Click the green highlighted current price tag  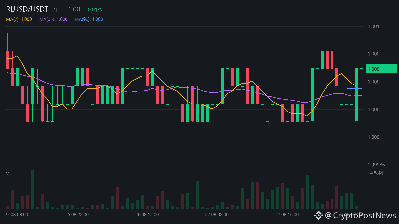tap(381, 69)
